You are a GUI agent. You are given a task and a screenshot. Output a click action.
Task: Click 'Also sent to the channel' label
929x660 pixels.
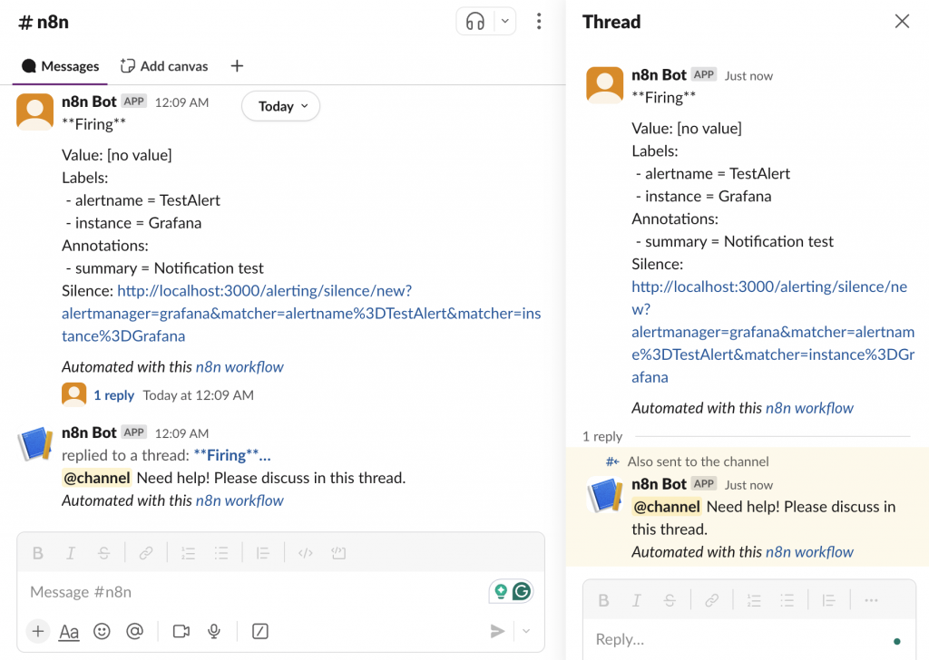tap(698, 461)
